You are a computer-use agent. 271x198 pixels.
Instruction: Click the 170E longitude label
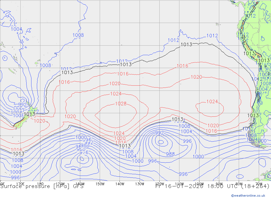point(20,184)
